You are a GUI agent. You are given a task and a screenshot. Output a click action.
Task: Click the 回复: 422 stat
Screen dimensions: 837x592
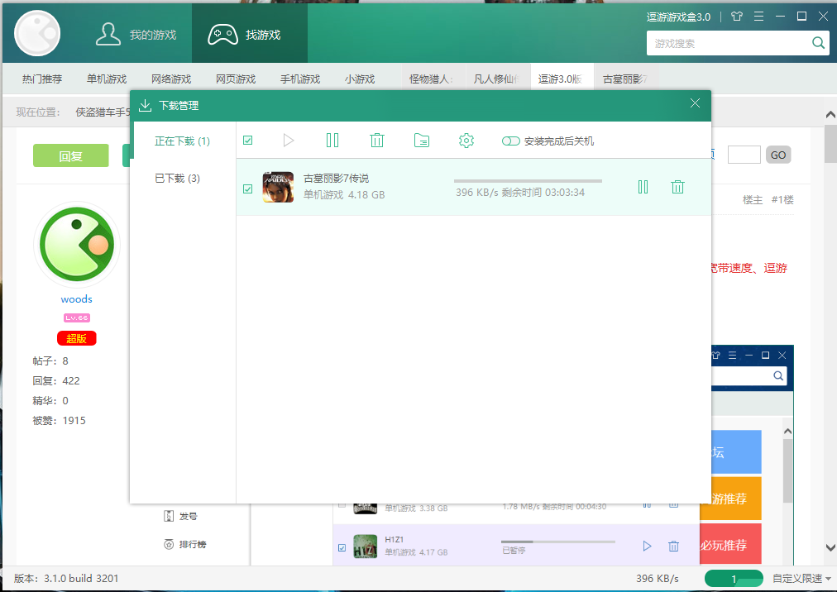[x=56, y=381]
